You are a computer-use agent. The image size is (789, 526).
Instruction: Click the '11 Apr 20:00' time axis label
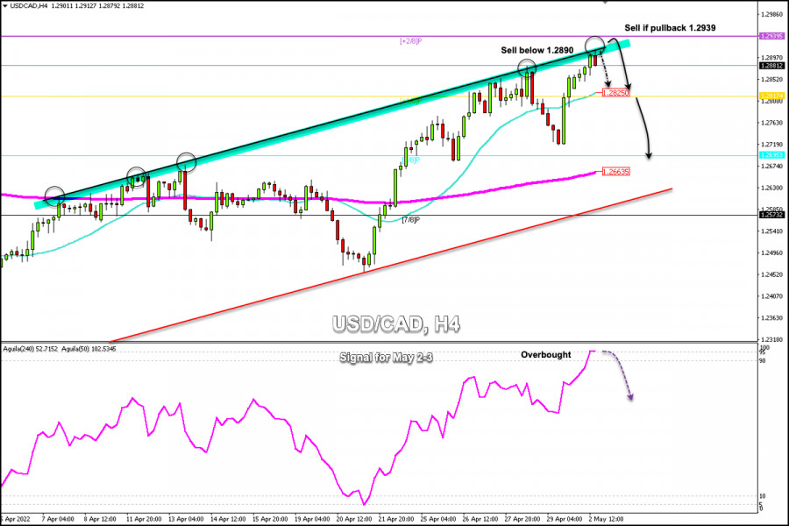pyautogui.click(x=144, y=519)
